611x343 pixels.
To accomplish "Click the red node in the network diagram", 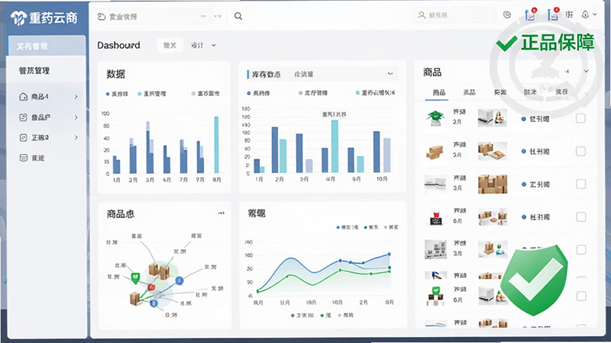I will pyautogui.click(x=151, y=287).
